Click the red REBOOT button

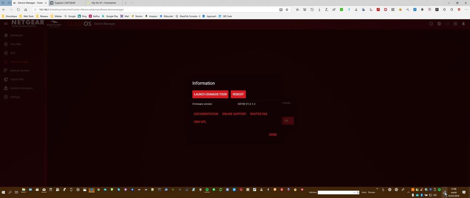click(x=238, y=94)
